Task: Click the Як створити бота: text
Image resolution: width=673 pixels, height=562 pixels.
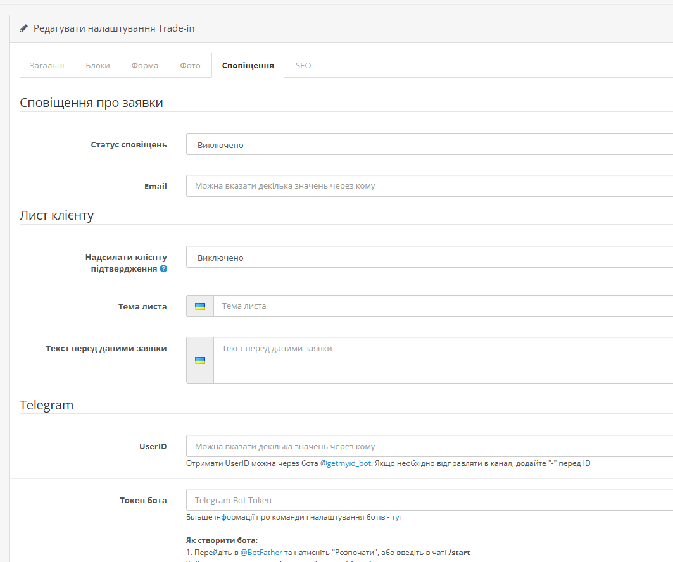Action: click(x=222, y=540)
